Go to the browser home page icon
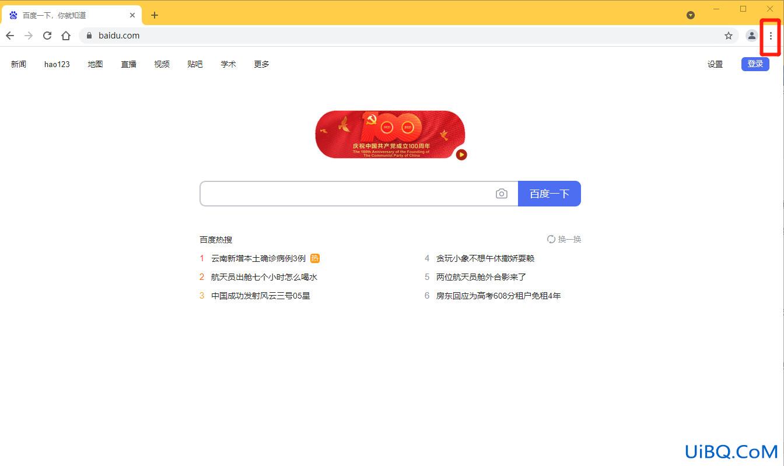 pyautogui.click(x=66, y=36)
